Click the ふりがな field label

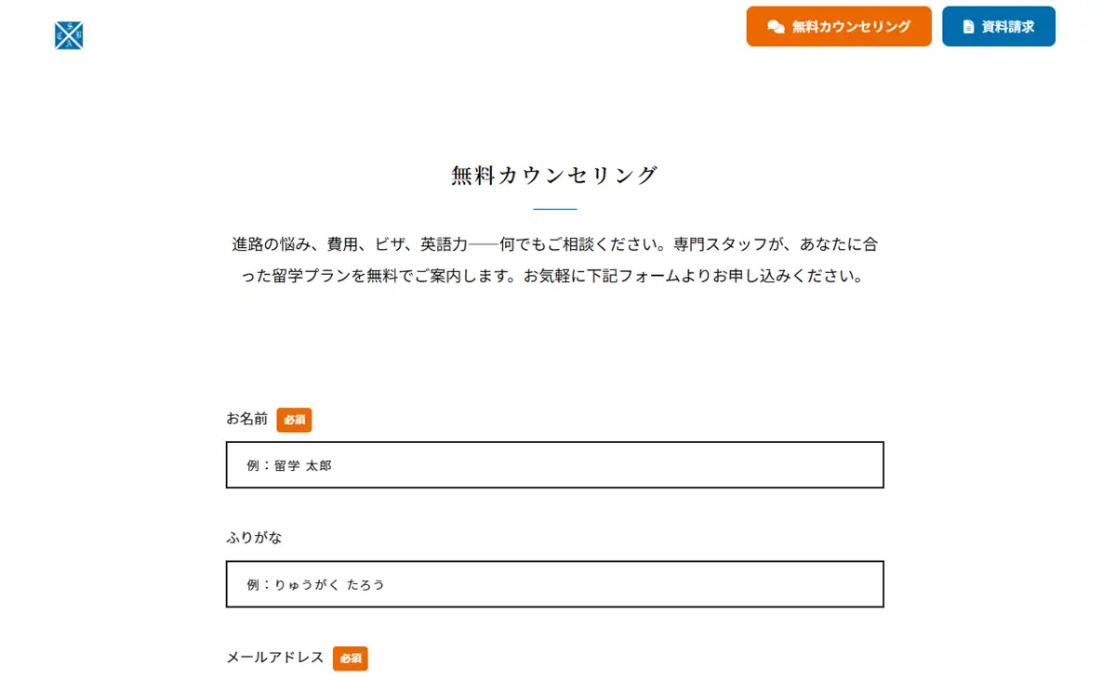254,538
